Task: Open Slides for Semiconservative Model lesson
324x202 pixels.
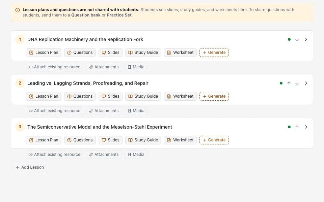Action: [111, 140]
